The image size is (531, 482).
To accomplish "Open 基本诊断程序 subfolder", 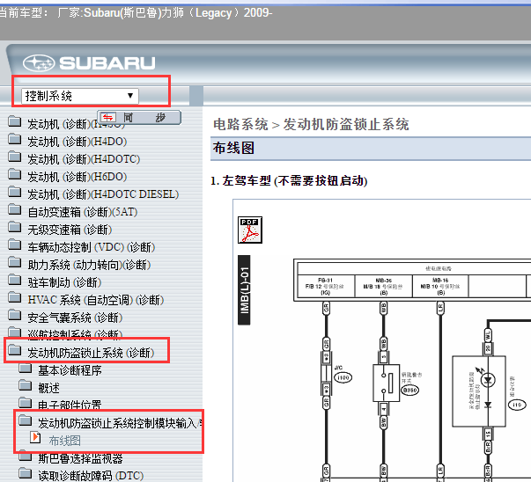I will (x=70, y=370).
